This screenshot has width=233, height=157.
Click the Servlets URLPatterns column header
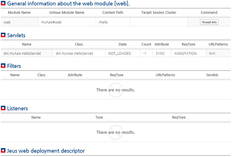tap(218, 44)
